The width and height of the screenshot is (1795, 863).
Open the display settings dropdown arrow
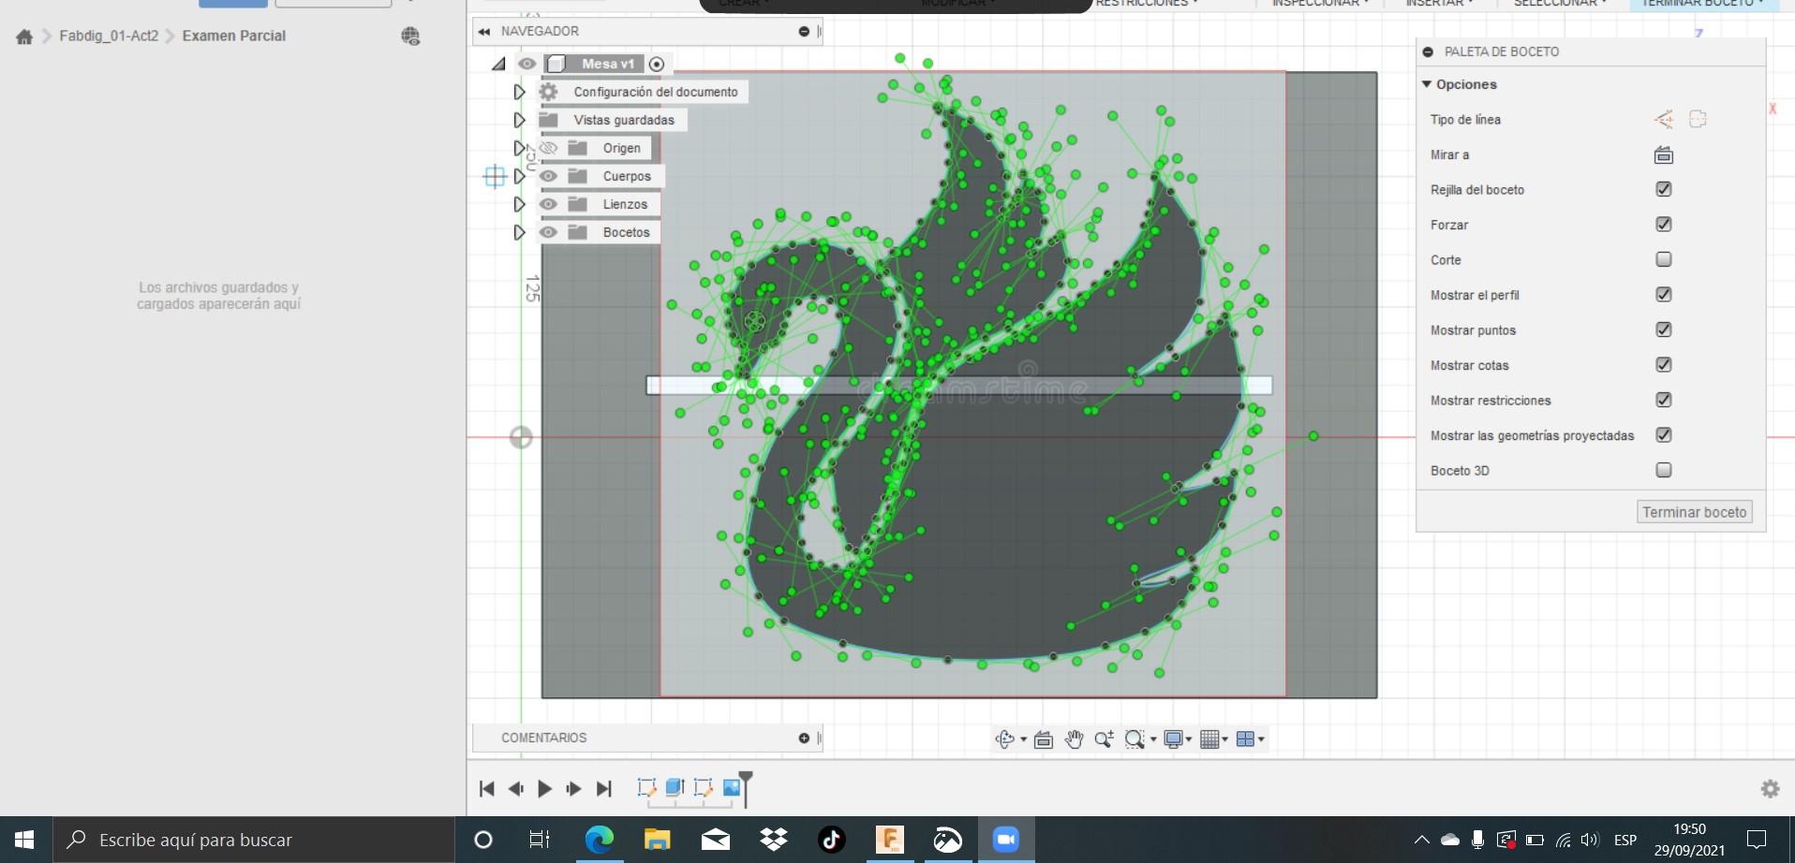(1189, 739)
